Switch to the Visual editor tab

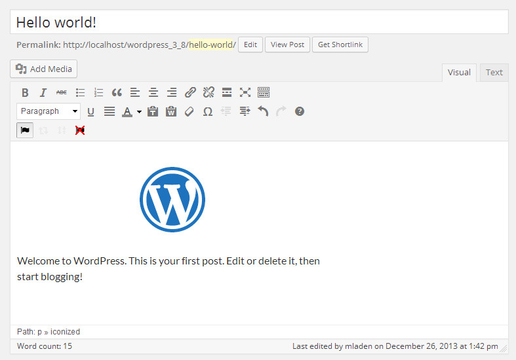[x=459, y=73]
